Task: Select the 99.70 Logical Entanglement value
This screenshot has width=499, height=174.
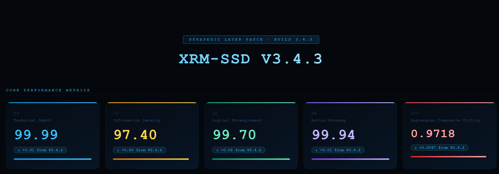Action: [x=234, y=135]
